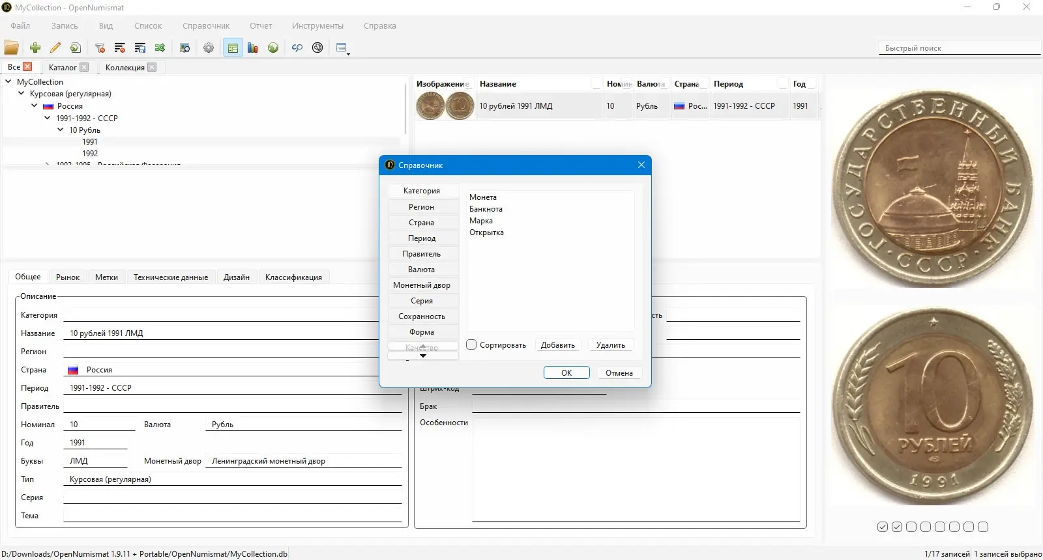Viewport: 1043px width, 560px height.
Task: Check the third image checkbox under coin photos
Action: point(911,527)
